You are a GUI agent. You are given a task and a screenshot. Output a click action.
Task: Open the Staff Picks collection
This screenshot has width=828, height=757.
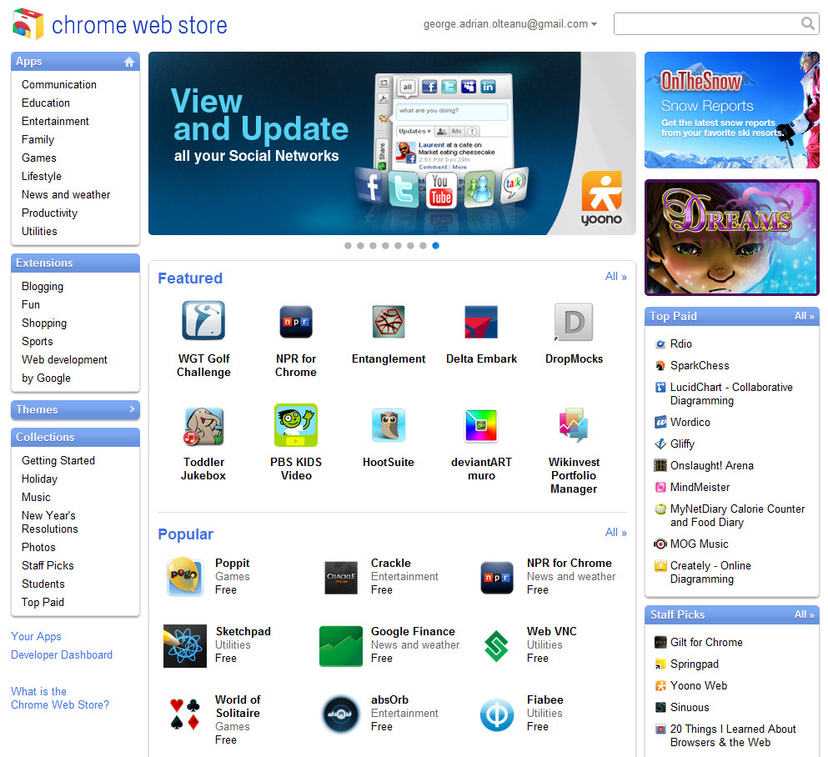[48, 565]
